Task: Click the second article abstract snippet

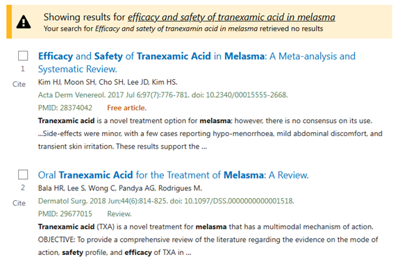Action: point(208,240)
